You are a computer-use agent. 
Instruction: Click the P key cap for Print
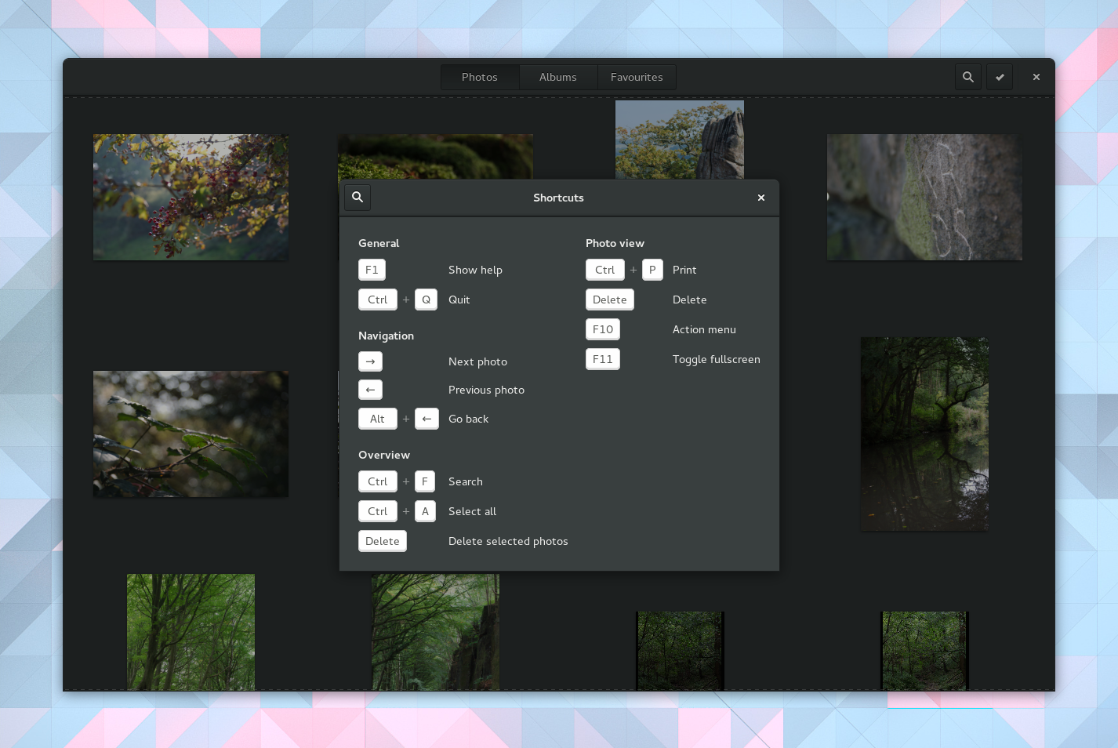tap(652, 270)
